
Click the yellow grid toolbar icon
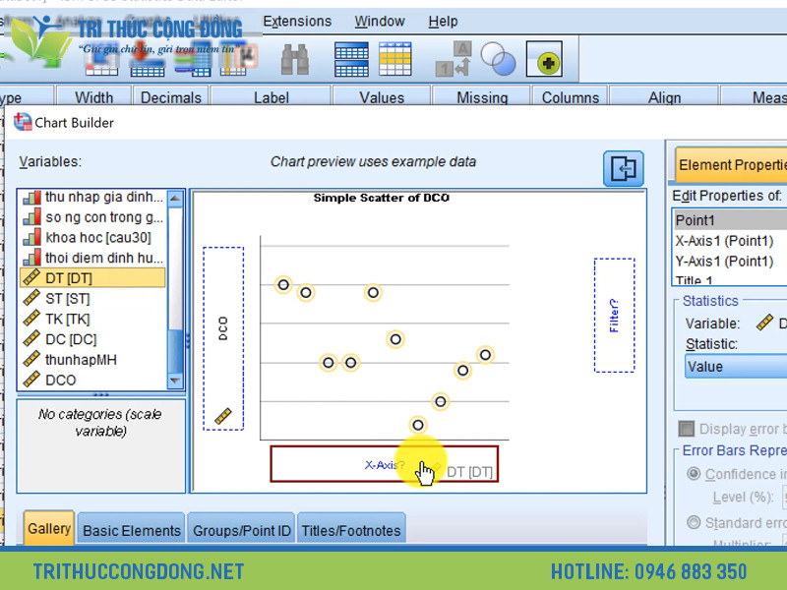(395, 59)
